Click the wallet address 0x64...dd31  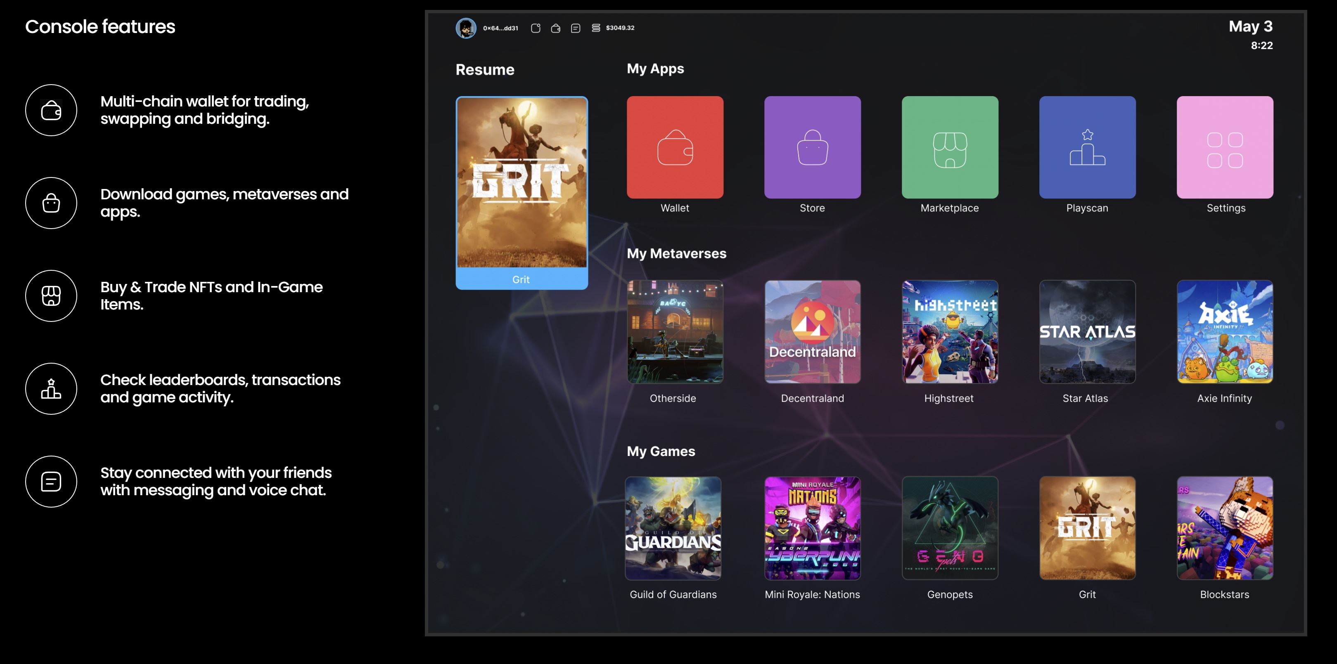[500, 28]
